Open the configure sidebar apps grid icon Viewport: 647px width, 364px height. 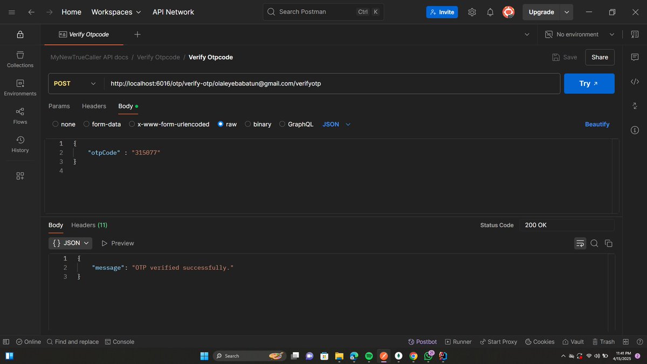20,176
